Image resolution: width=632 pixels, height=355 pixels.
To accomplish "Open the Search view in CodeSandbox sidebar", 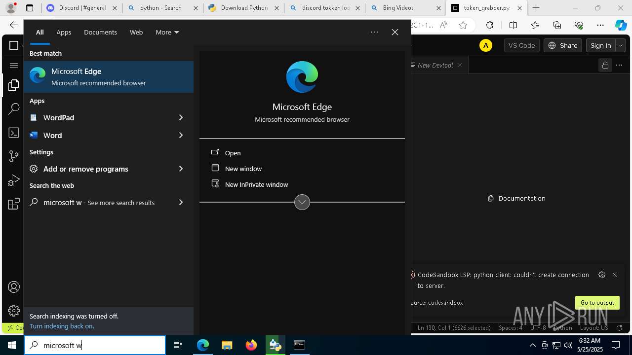I will (x=14, y=109).
